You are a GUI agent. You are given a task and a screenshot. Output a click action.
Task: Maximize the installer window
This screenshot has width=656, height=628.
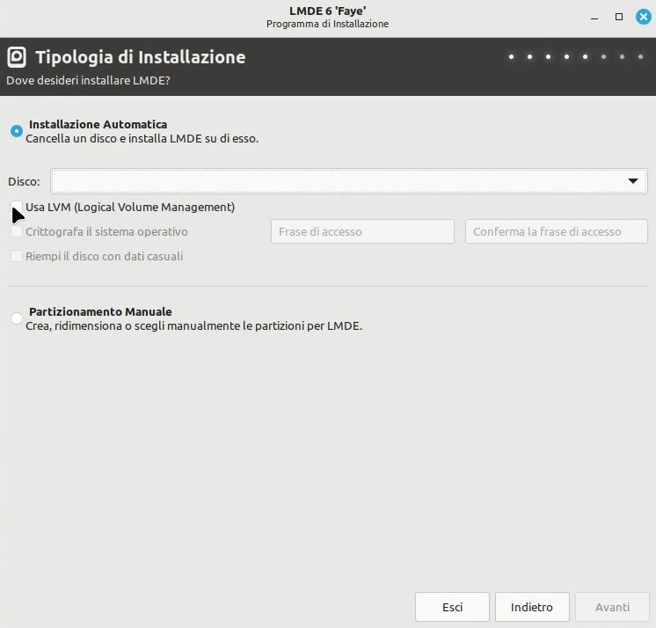(x=619, y=17)
